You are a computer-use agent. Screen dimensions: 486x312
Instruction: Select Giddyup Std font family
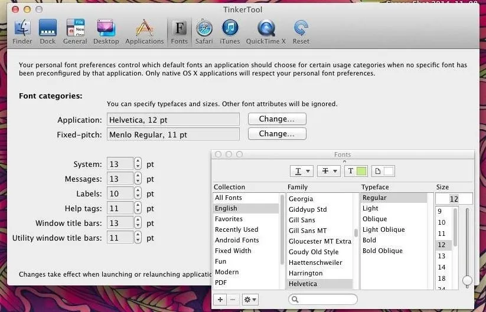[319, 209]
